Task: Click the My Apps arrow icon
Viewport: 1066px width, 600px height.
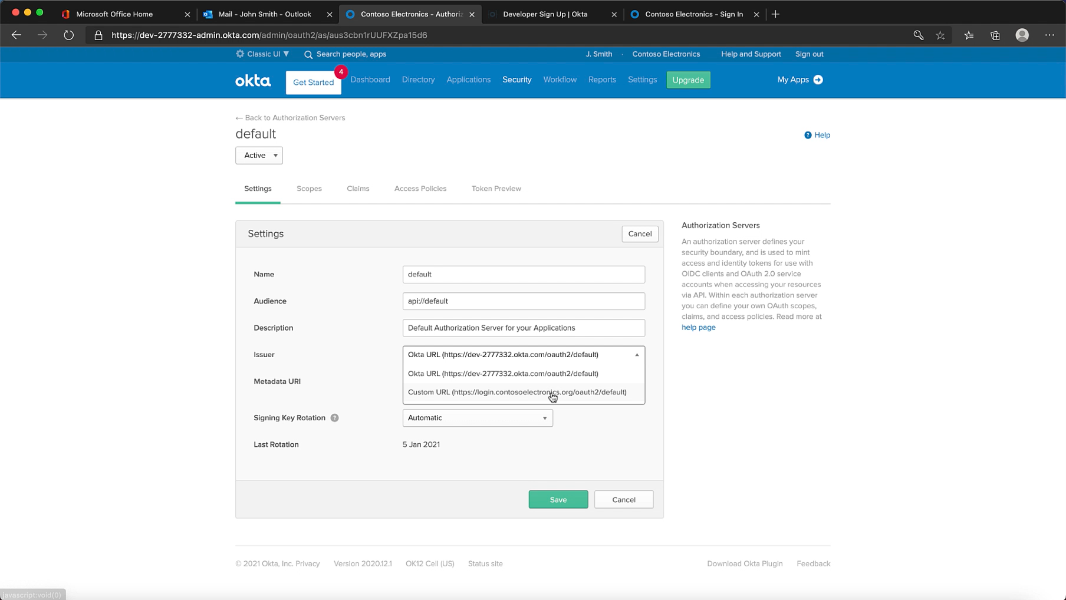Action: click(818, 80)
